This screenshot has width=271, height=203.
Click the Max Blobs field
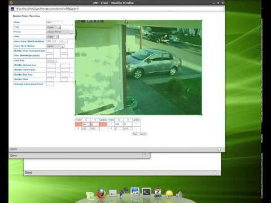click(x=64, y=80)
